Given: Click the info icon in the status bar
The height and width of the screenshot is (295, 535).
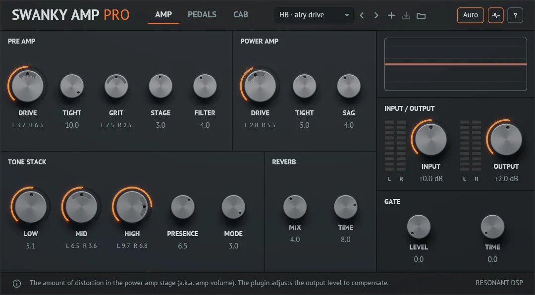Looking at the screenshot, I should (x=17, y=284).
